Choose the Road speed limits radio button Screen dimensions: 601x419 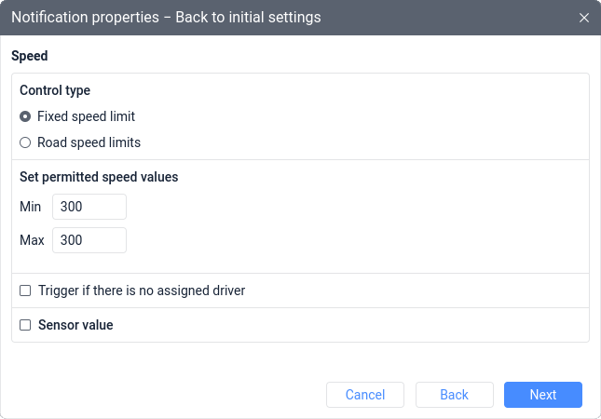tap(25, 142)
